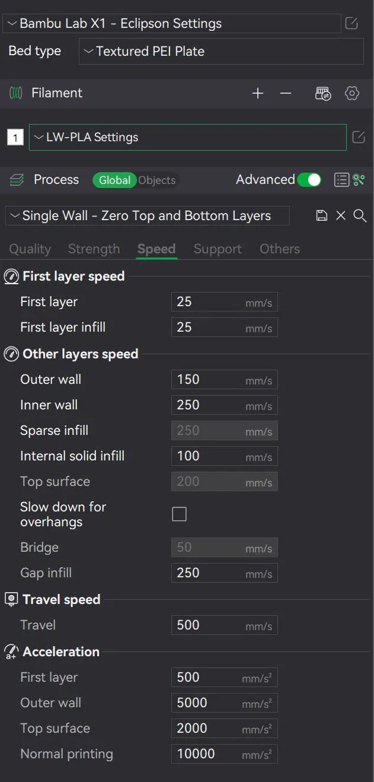Disable the Advanced settings toggle
The width and height of the screenshot is (374, 782).
[309, 179]
